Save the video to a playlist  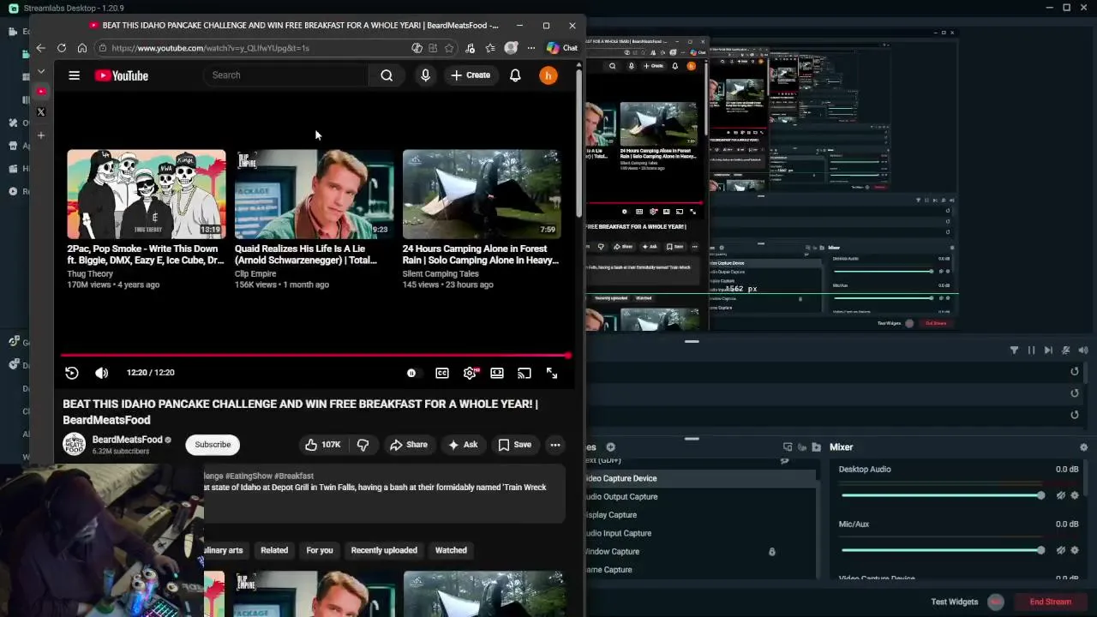[x=515, y=445]
